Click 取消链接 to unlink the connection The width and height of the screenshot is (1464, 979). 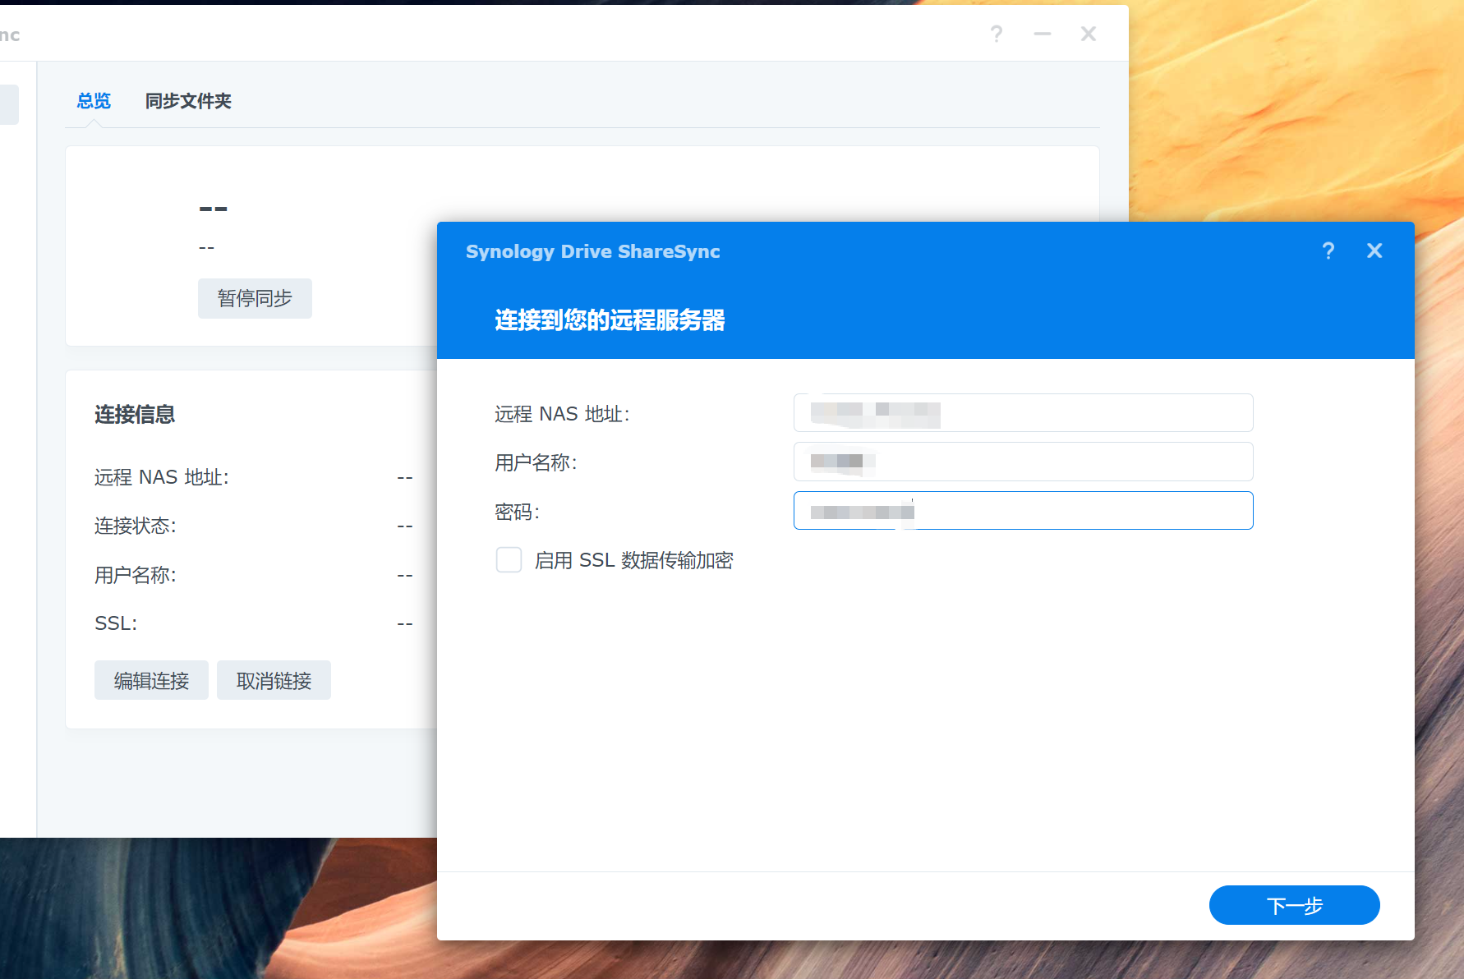coord(274,680)
